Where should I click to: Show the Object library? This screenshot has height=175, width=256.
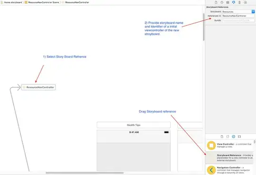tap(233, 137)
